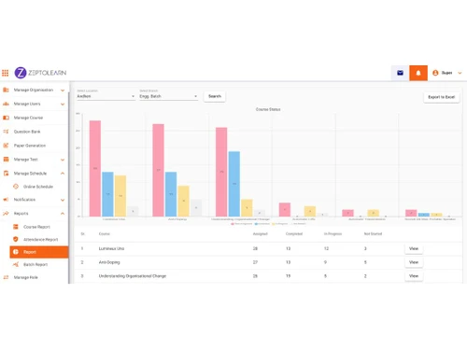Image resolution: width=467 pixels, height=350 pixels.
Task: Click the Reports chart icon
Action: (x=6, y=214)
